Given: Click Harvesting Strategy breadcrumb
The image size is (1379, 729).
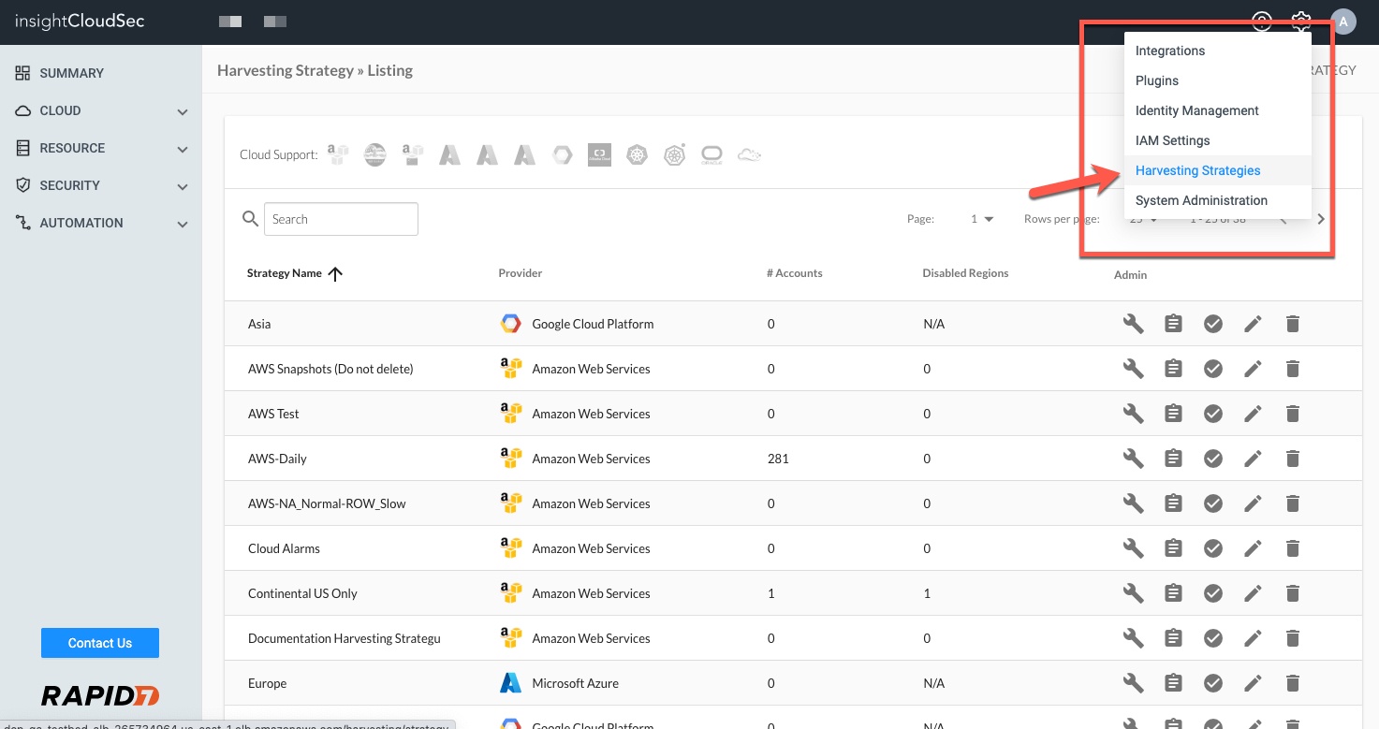Looking at the screenshot, I should point(286,70).
